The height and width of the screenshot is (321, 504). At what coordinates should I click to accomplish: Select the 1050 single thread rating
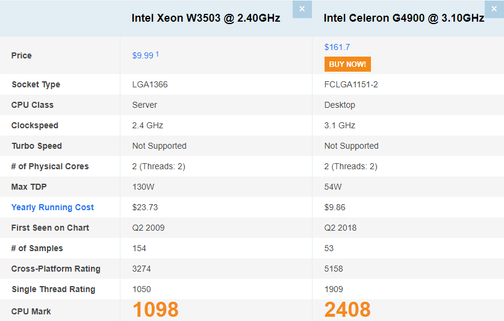tap(142, 290)
